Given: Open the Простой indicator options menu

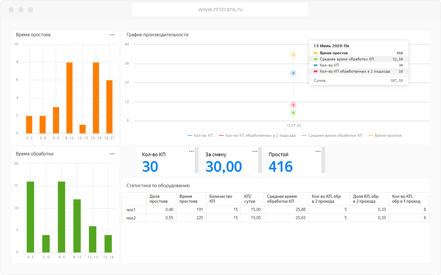Looking at the screenshot, I should pos(318,152).
